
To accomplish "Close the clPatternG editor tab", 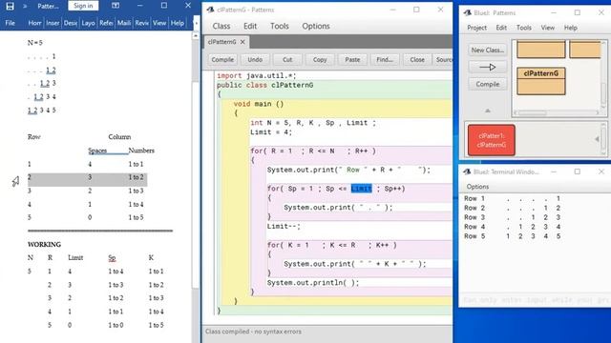I will click(x=242, y=42).
